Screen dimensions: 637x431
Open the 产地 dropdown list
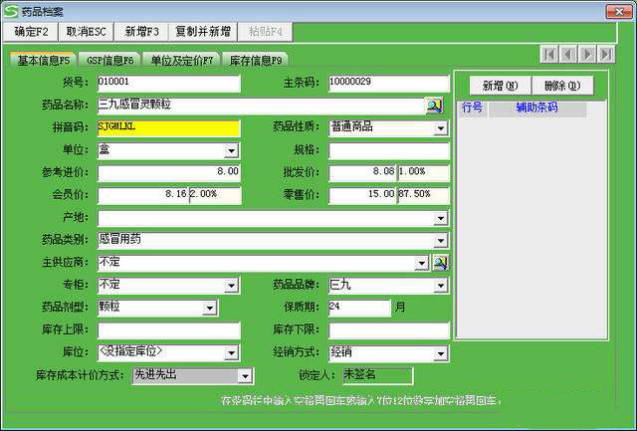coord(440,219)
